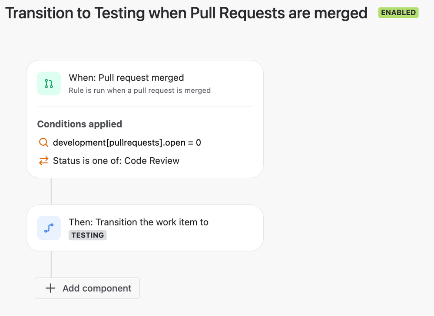This screenshot has height=316, width=434.
Task: Click the orange status arrows condition icon
Action: coord(43,161)
